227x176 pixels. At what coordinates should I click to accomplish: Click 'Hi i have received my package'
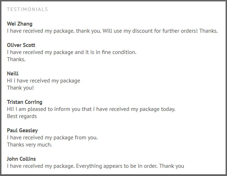tap(44, 81)
